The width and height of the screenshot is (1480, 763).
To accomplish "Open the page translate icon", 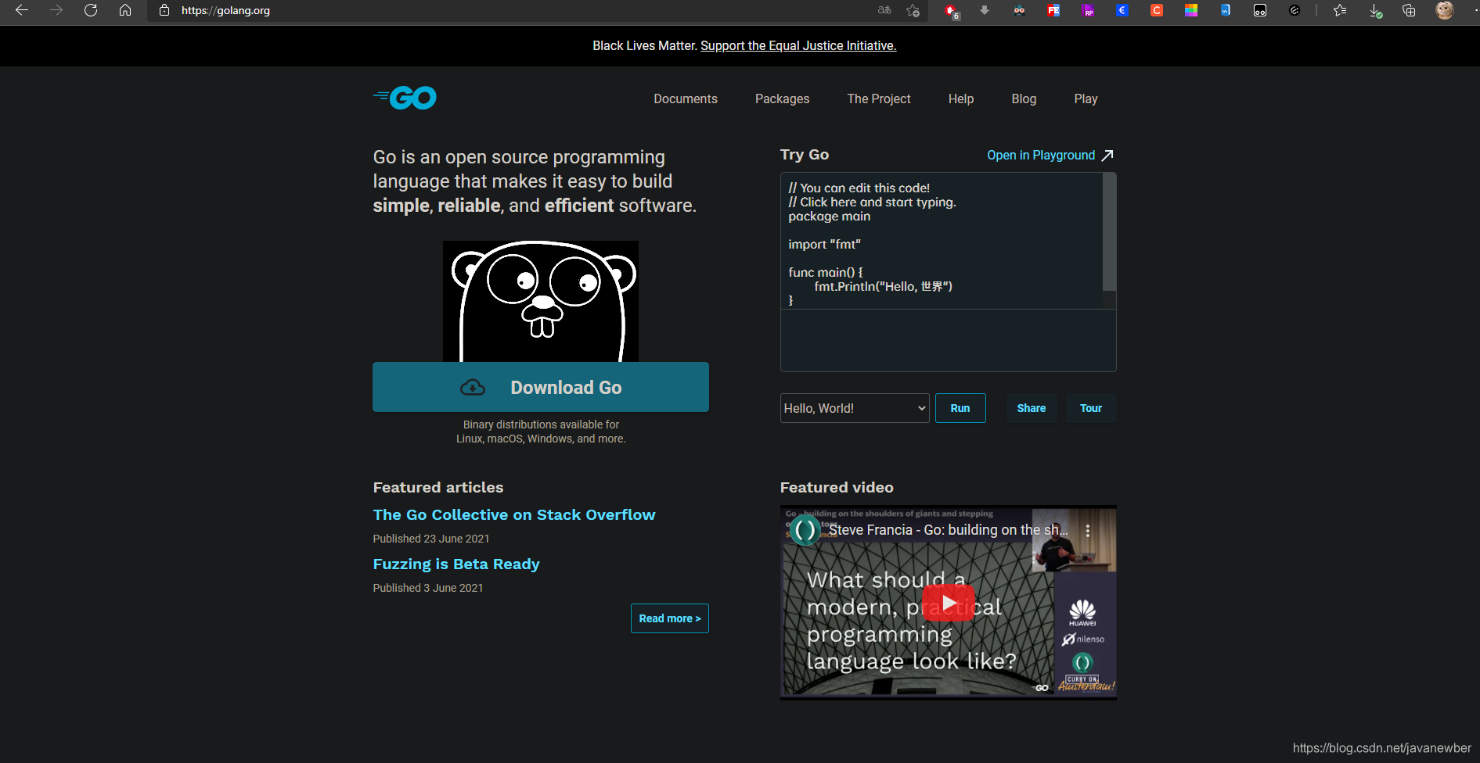I will (884, 10).
